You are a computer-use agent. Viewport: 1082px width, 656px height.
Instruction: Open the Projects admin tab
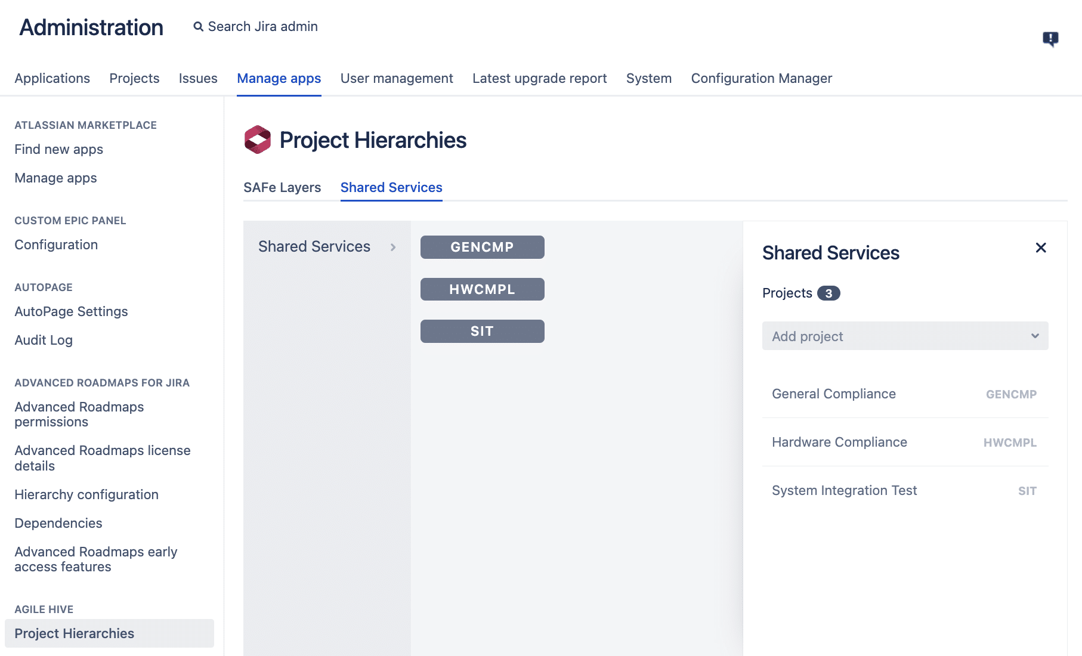134,79
